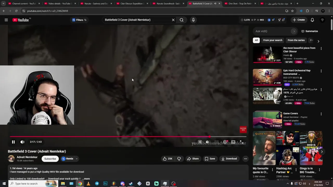Open the vidIQ Filters control
Image resolution: width=333 pixels, height=187 pixels.
coord(79,20)
